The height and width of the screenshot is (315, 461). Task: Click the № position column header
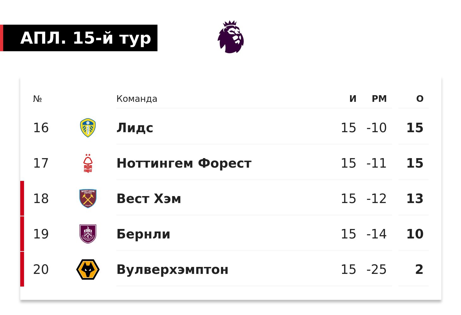pos(37,99)
